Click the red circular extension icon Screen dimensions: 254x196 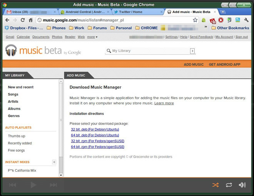pos(221,20)
